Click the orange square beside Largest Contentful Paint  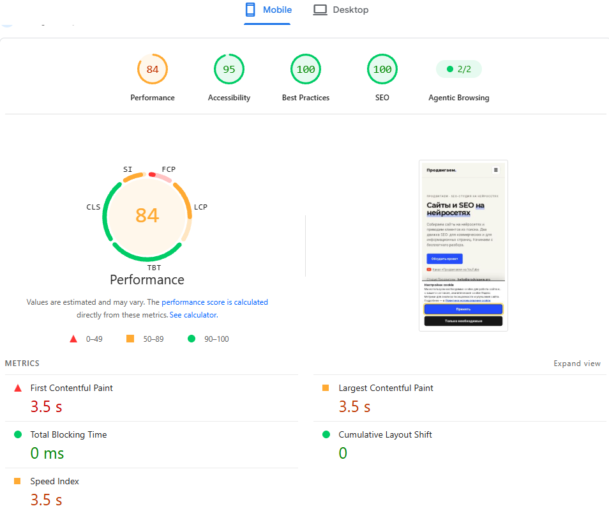[x=326, y=388]
